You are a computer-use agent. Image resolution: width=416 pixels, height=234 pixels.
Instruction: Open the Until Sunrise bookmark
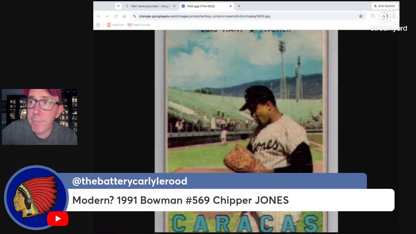139,25
